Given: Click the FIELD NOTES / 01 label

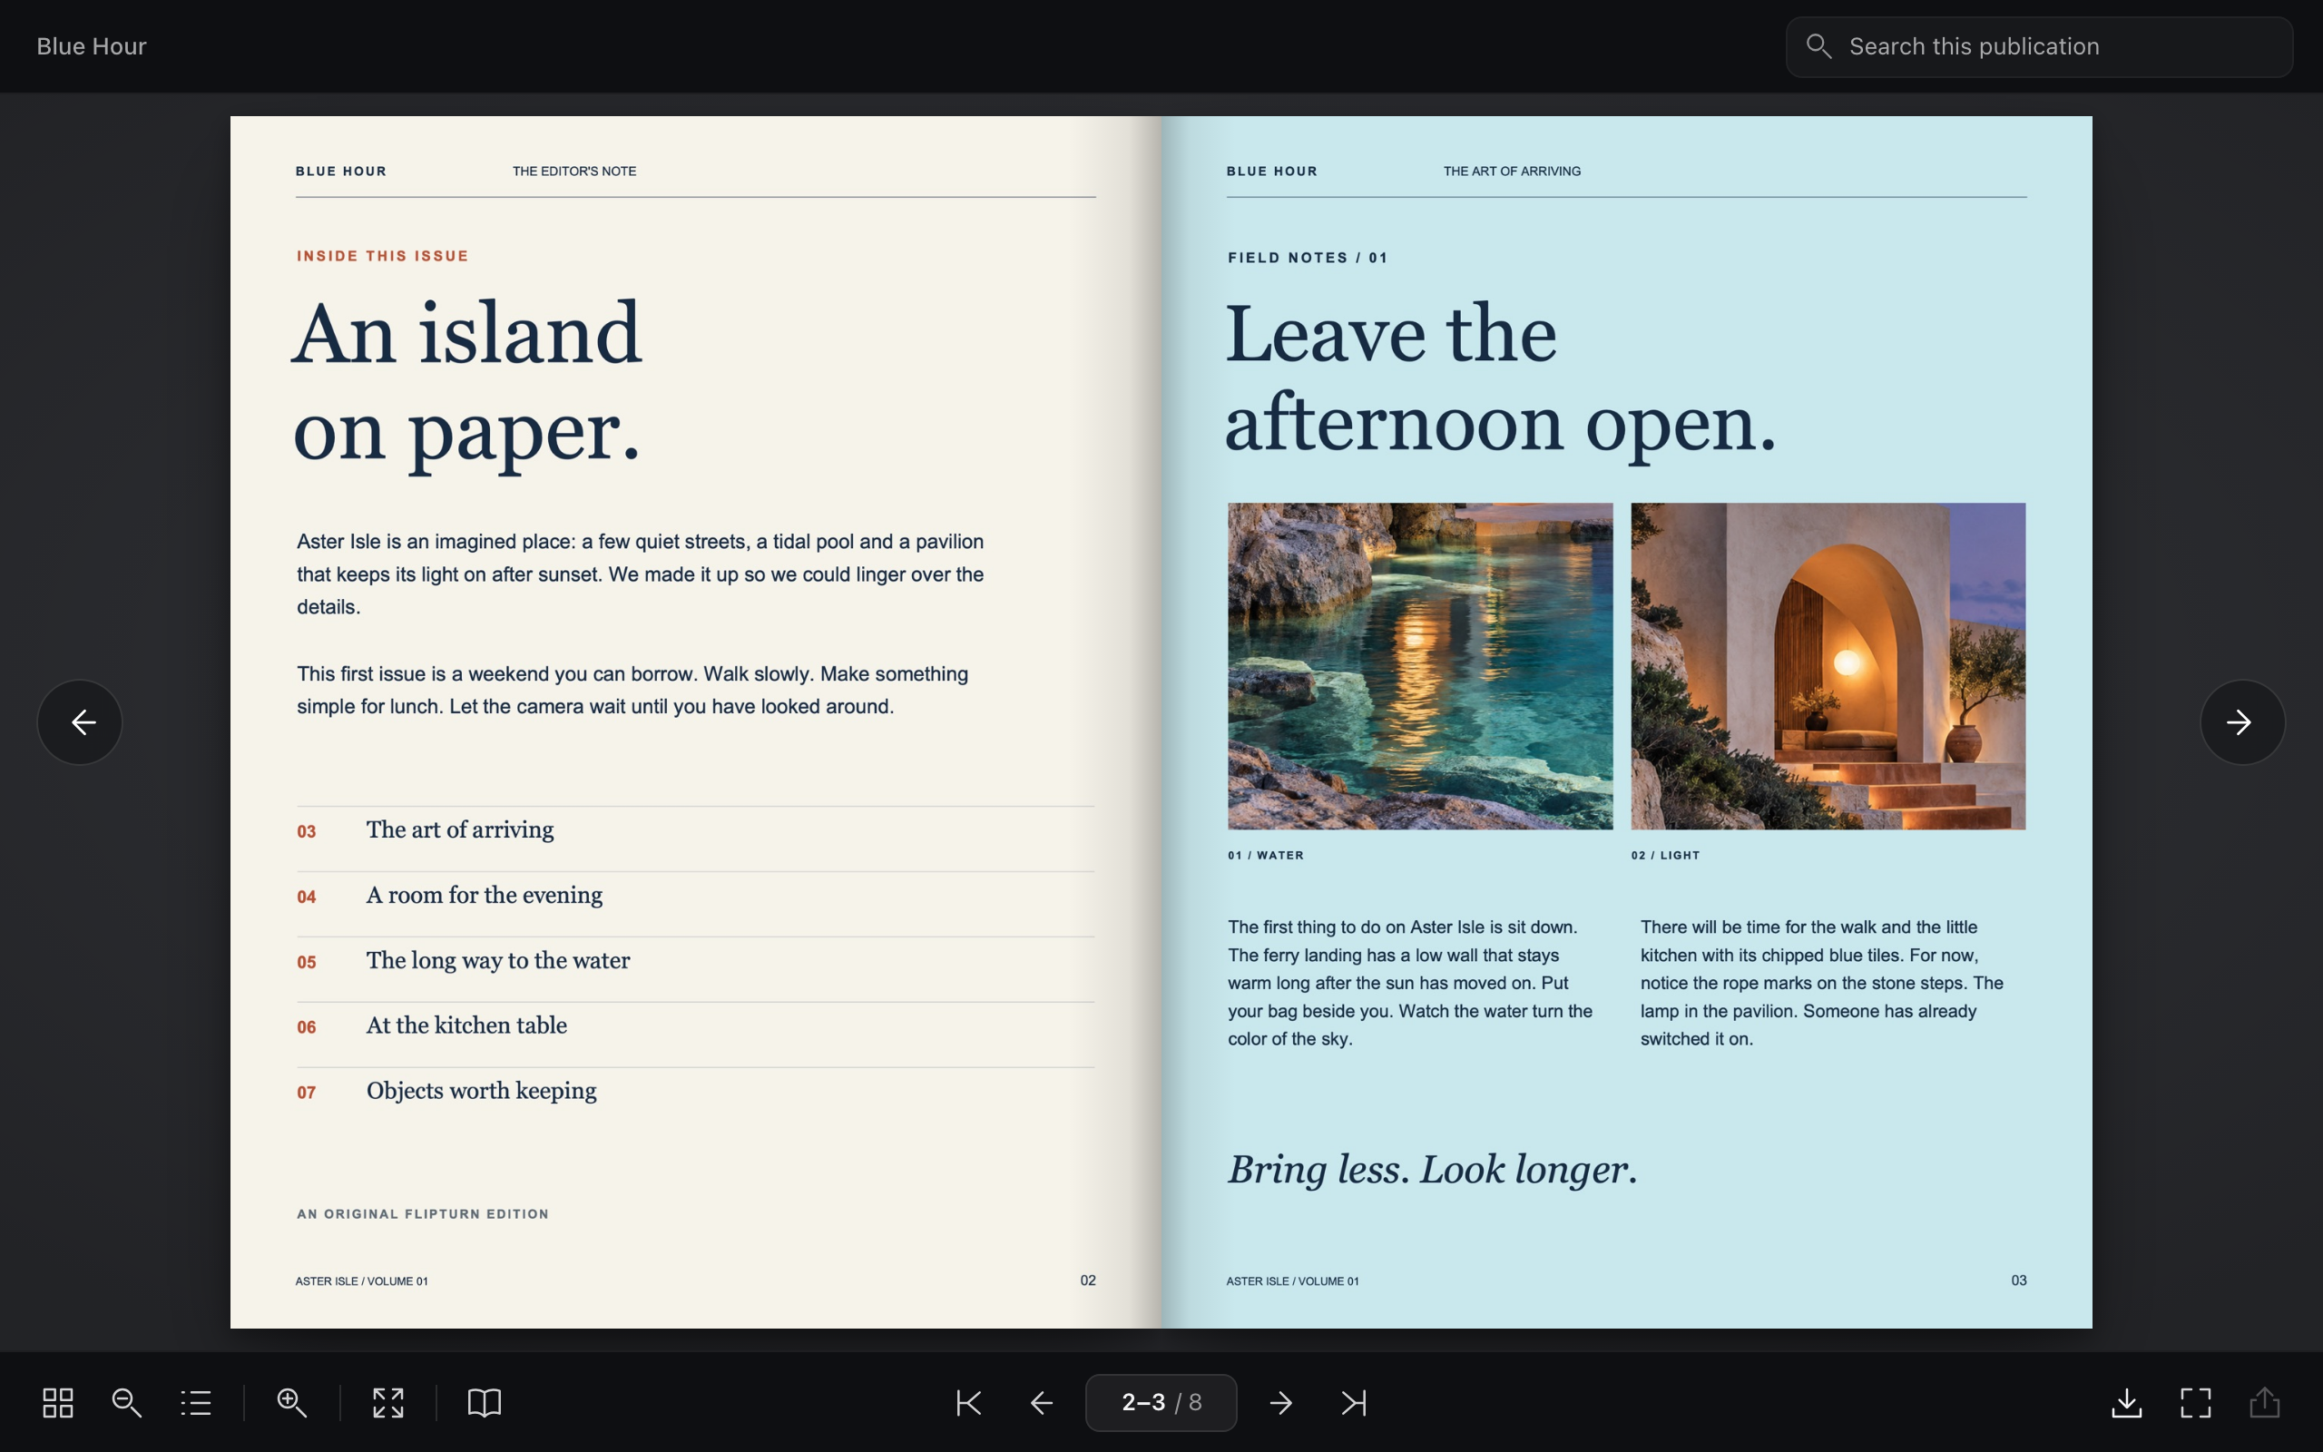Looking at the screenshot, I should point(1308,258).
